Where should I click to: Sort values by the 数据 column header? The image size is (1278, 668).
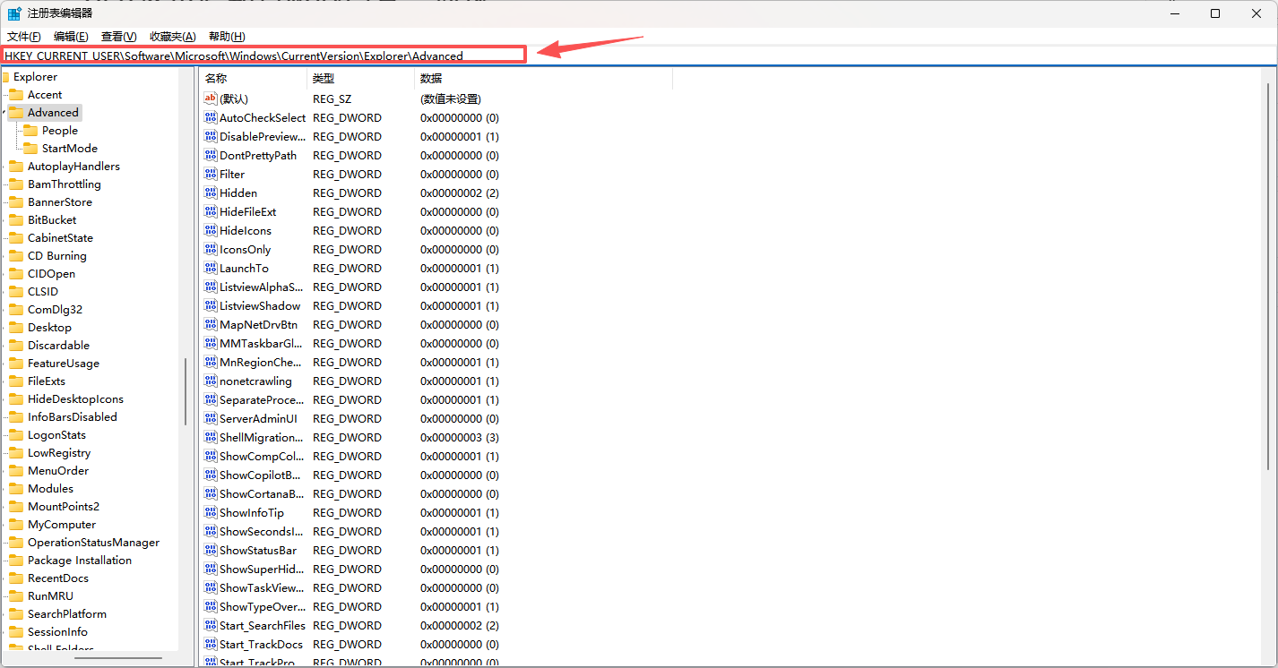[x=543, y=79]
